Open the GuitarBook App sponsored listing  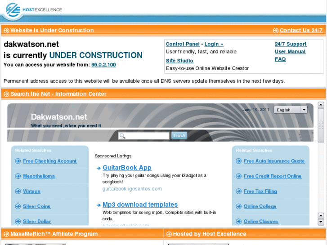127,168
